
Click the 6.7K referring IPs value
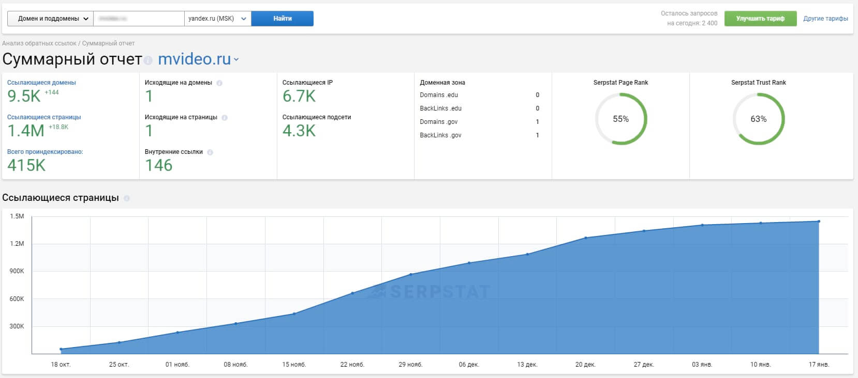[299, 96]
